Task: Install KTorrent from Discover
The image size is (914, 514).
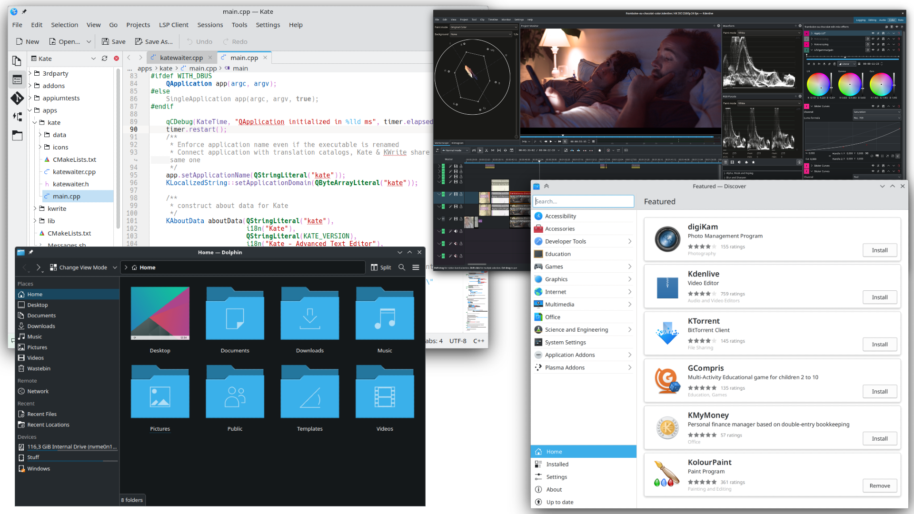Action: pyautogui.click(x=879, y=345)
